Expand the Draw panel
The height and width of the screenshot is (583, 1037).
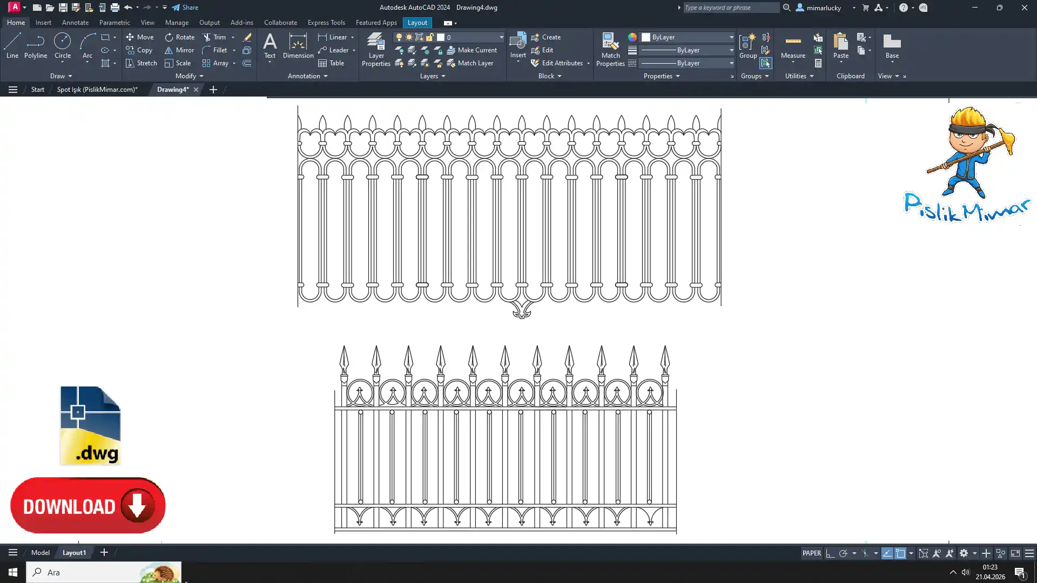pos(61,76)
